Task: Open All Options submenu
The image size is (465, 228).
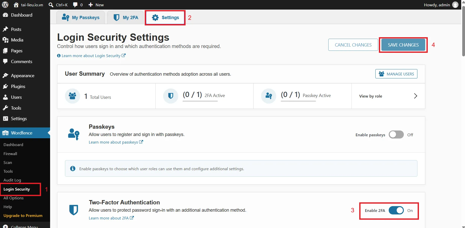Action: tap(14, 198)
